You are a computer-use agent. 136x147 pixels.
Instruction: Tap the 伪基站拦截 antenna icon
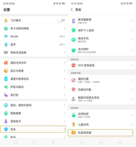[x=73, y=89]
